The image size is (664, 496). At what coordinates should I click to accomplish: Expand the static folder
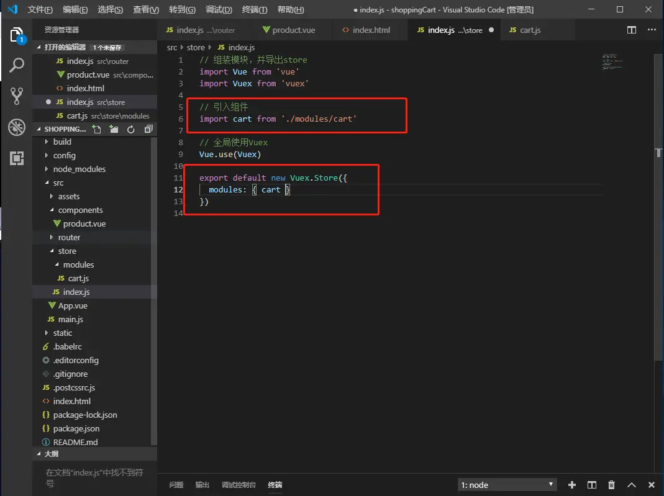point(47,333)
